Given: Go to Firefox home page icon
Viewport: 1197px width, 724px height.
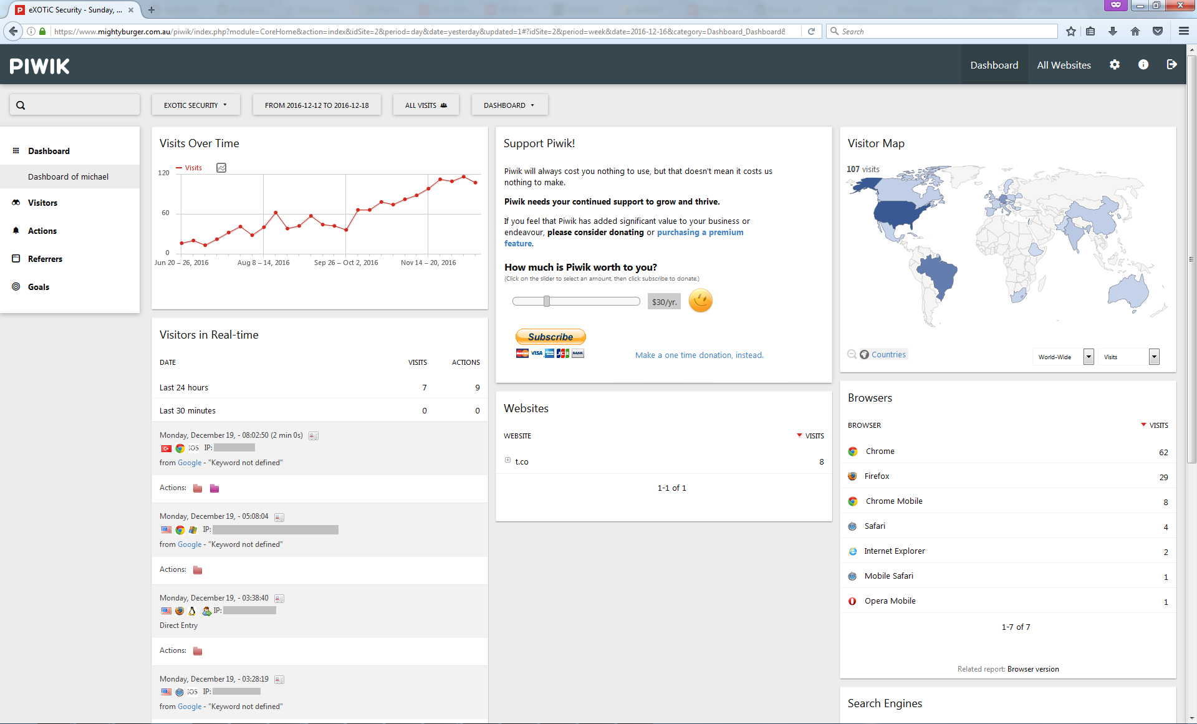Looking at the screenshot, I should (1135, 31).
